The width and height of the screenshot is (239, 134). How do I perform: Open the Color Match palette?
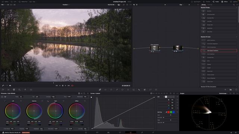click(x=8, y=90)
